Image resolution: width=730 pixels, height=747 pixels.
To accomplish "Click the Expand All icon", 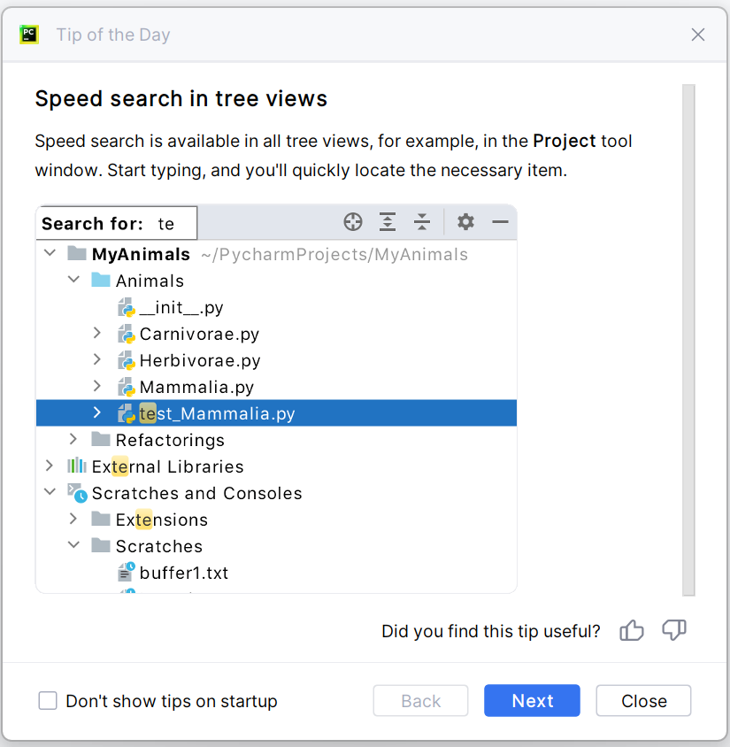I will pos(388,222).
